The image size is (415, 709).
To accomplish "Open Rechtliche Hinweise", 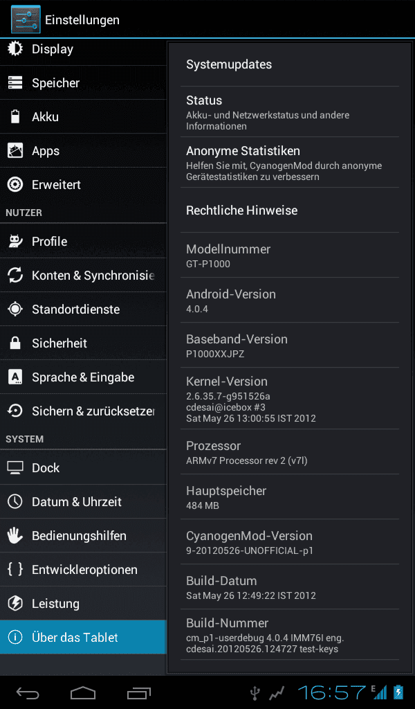I will 290,210.
